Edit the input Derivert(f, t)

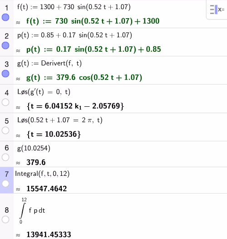click(49, 64)
